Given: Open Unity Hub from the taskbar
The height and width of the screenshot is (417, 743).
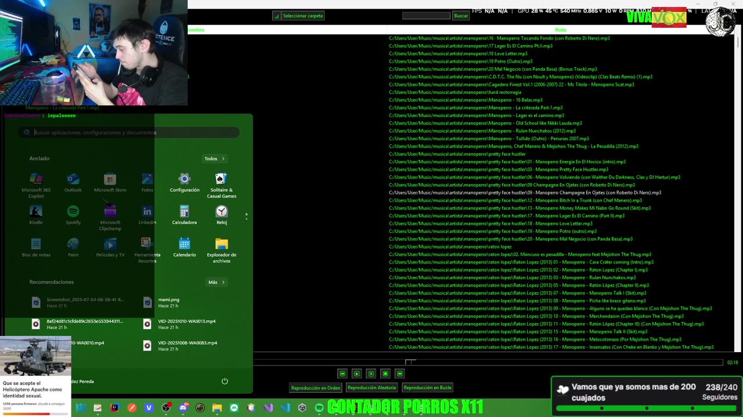Looking at the screenshot, I should pyautogui.click(x=302, y=408).
